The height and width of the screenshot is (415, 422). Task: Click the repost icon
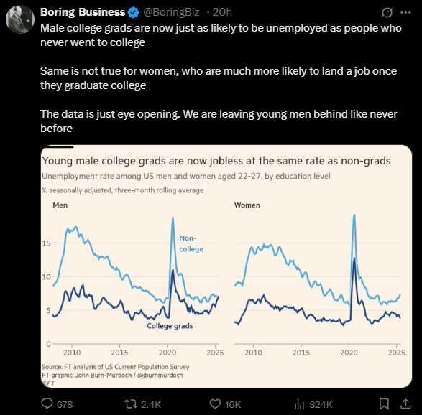(131, 404)
